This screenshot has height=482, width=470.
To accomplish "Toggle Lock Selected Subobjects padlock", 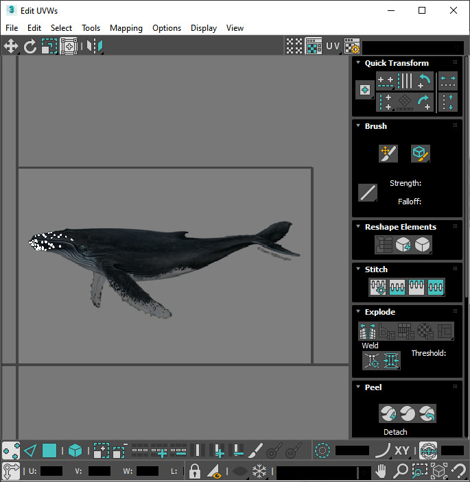I will point(195,471).
